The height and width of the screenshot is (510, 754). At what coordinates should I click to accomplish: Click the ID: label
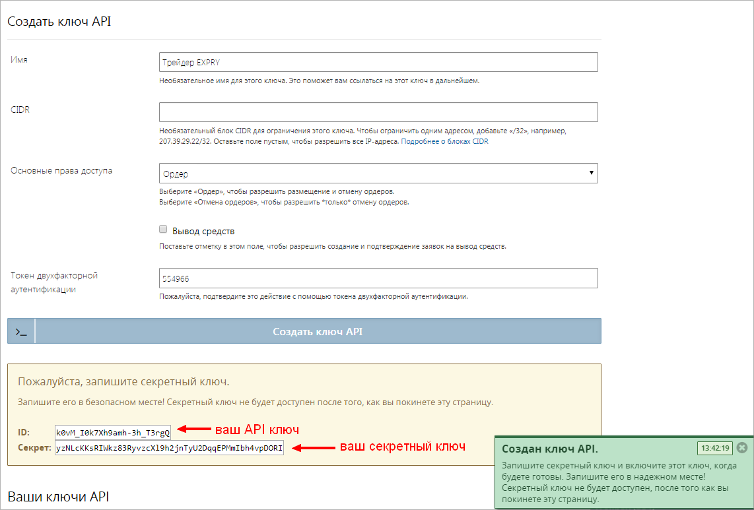click(24, 433)
